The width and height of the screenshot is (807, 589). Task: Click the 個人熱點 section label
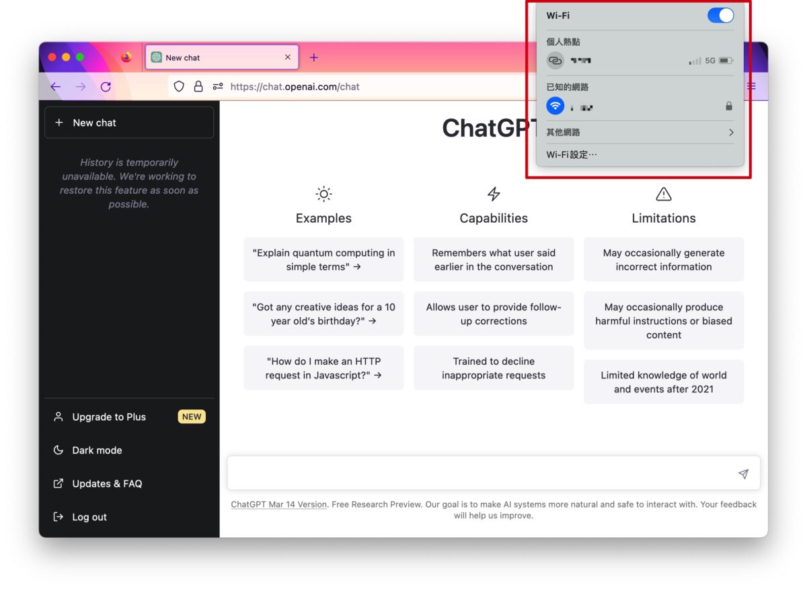563,42
